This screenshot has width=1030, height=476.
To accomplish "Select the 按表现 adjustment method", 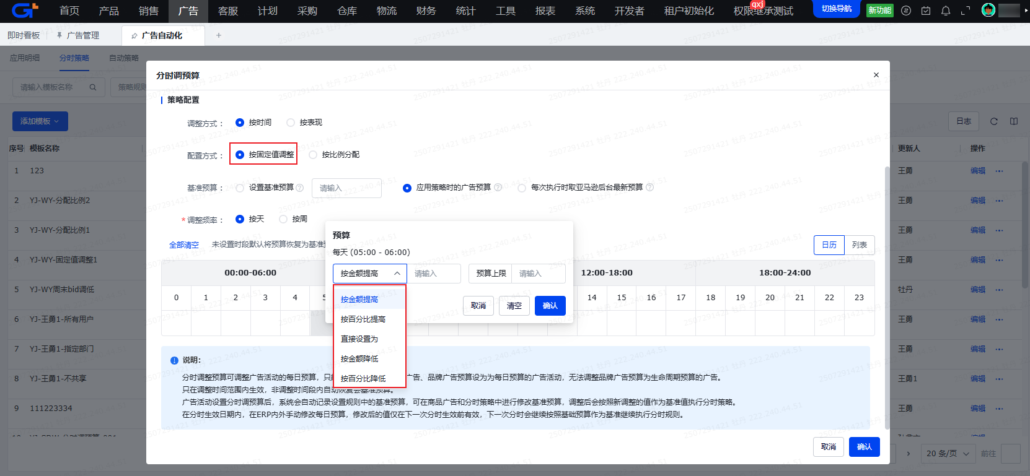I will (291, 123).
